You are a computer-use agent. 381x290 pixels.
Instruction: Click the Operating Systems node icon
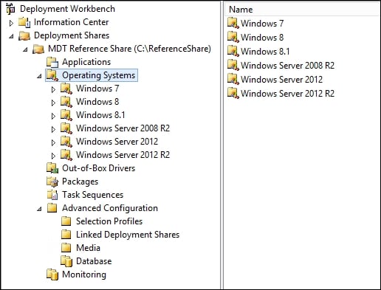point(52,75)
